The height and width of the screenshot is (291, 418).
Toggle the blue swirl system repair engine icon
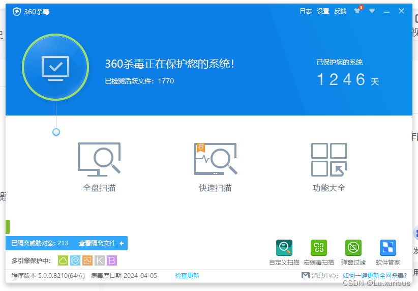point(75,260)
